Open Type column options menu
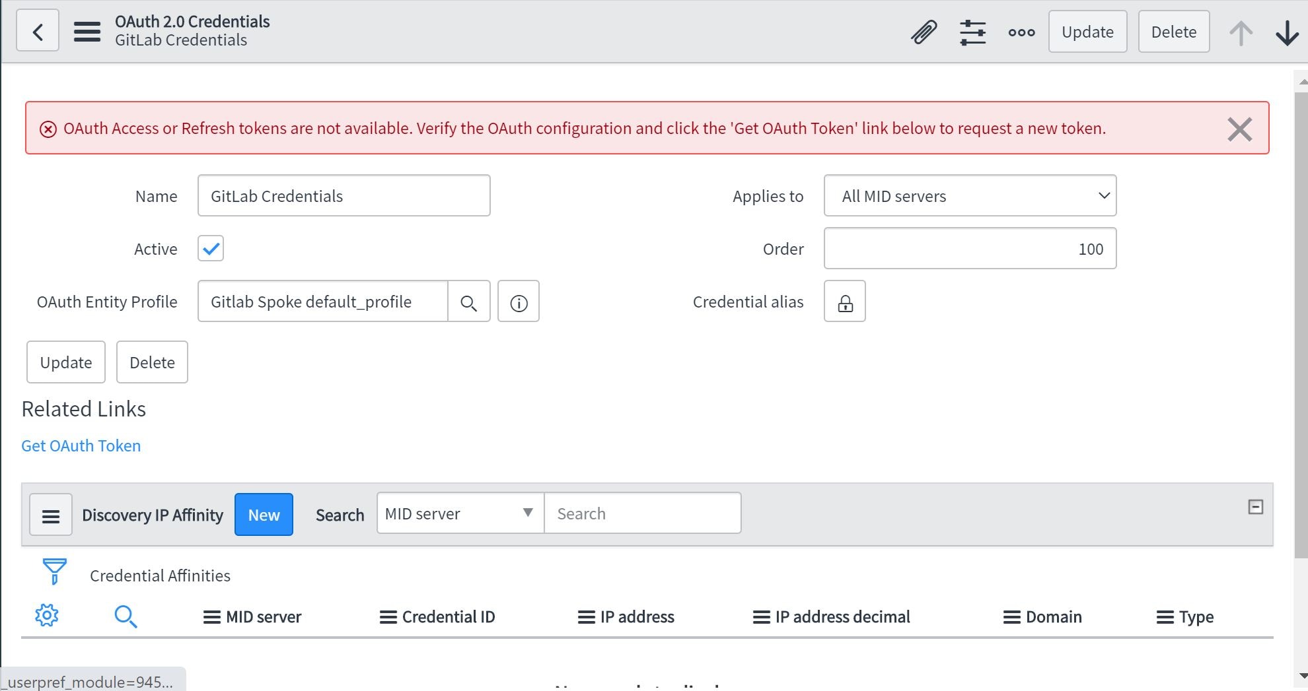The width and height of the screenshot is (1308, 691). point(1165,617)
